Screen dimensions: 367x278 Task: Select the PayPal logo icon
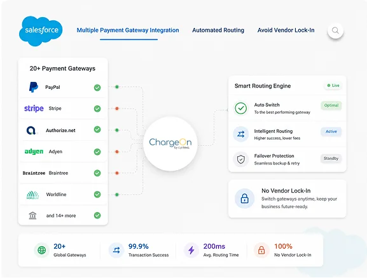(34, 87)
